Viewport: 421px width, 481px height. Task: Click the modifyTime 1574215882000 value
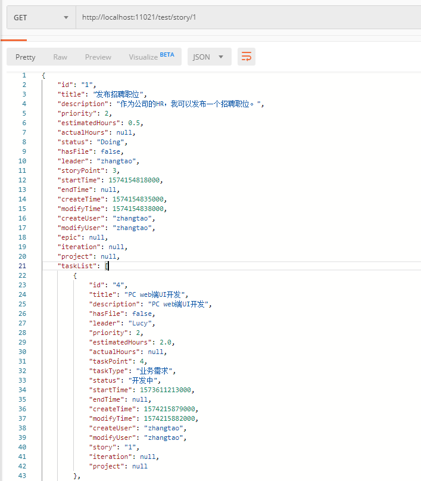point(170,418)
